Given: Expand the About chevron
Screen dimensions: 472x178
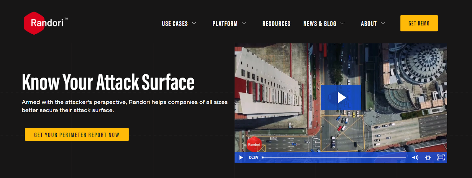Looking at the screenshot, I should pos(383,23).
